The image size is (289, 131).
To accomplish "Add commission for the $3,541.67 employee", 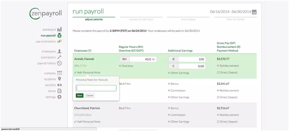I will [x=176, y=91].
